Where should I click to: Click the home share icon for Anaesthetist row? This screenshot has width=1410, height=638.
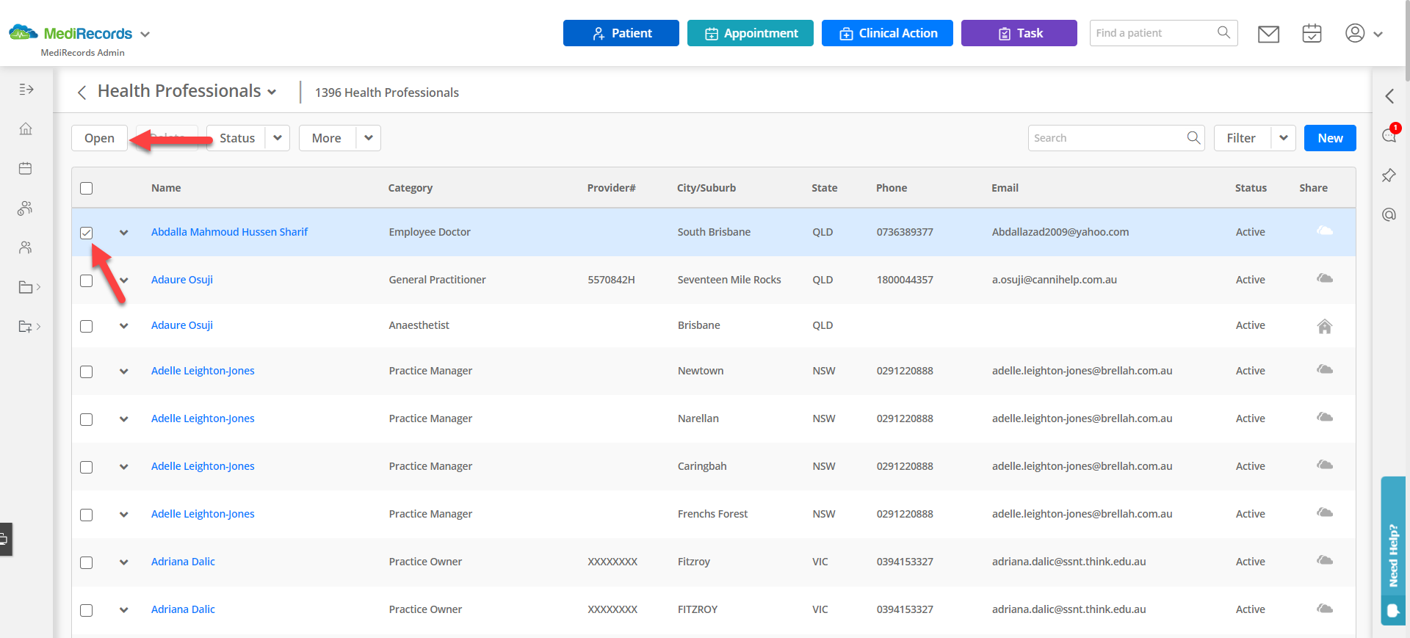coord(1324,326)
